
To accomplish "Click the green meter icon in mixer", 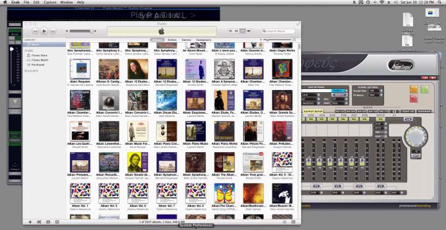I will pyautogui.click(x=425, y=89).
